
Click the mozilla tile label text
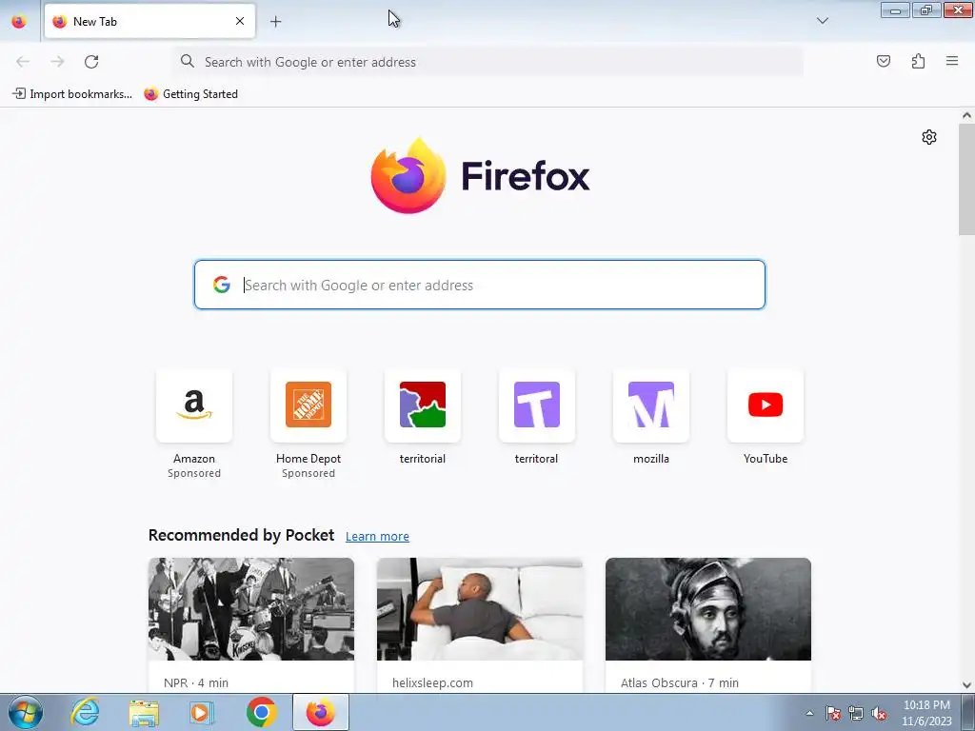[x=651, y=459]
